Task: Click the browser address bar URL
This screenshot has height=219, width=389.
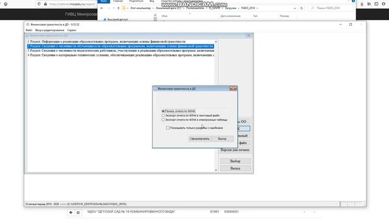Action: (x=72, y=4)
